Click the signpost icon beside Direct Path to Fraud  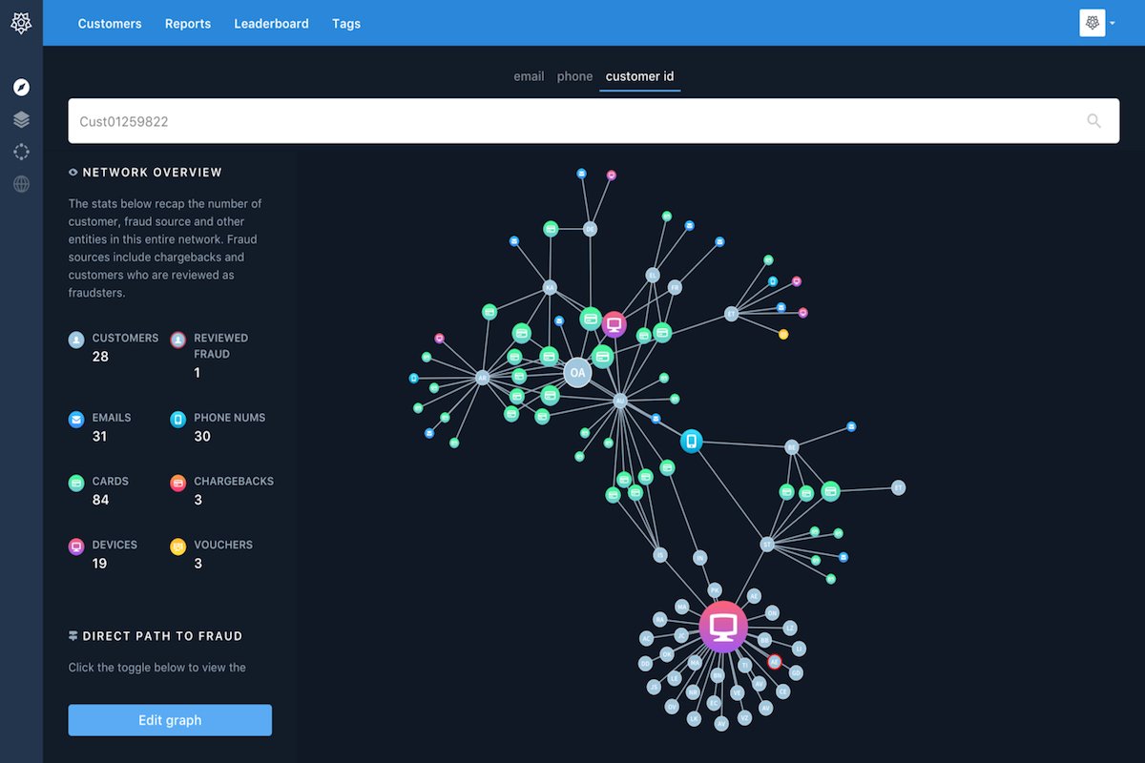(73, 636)
